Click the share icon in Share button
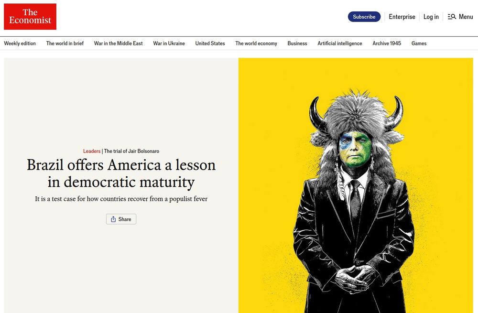The image size is (478, 313). tap(113, 219)
